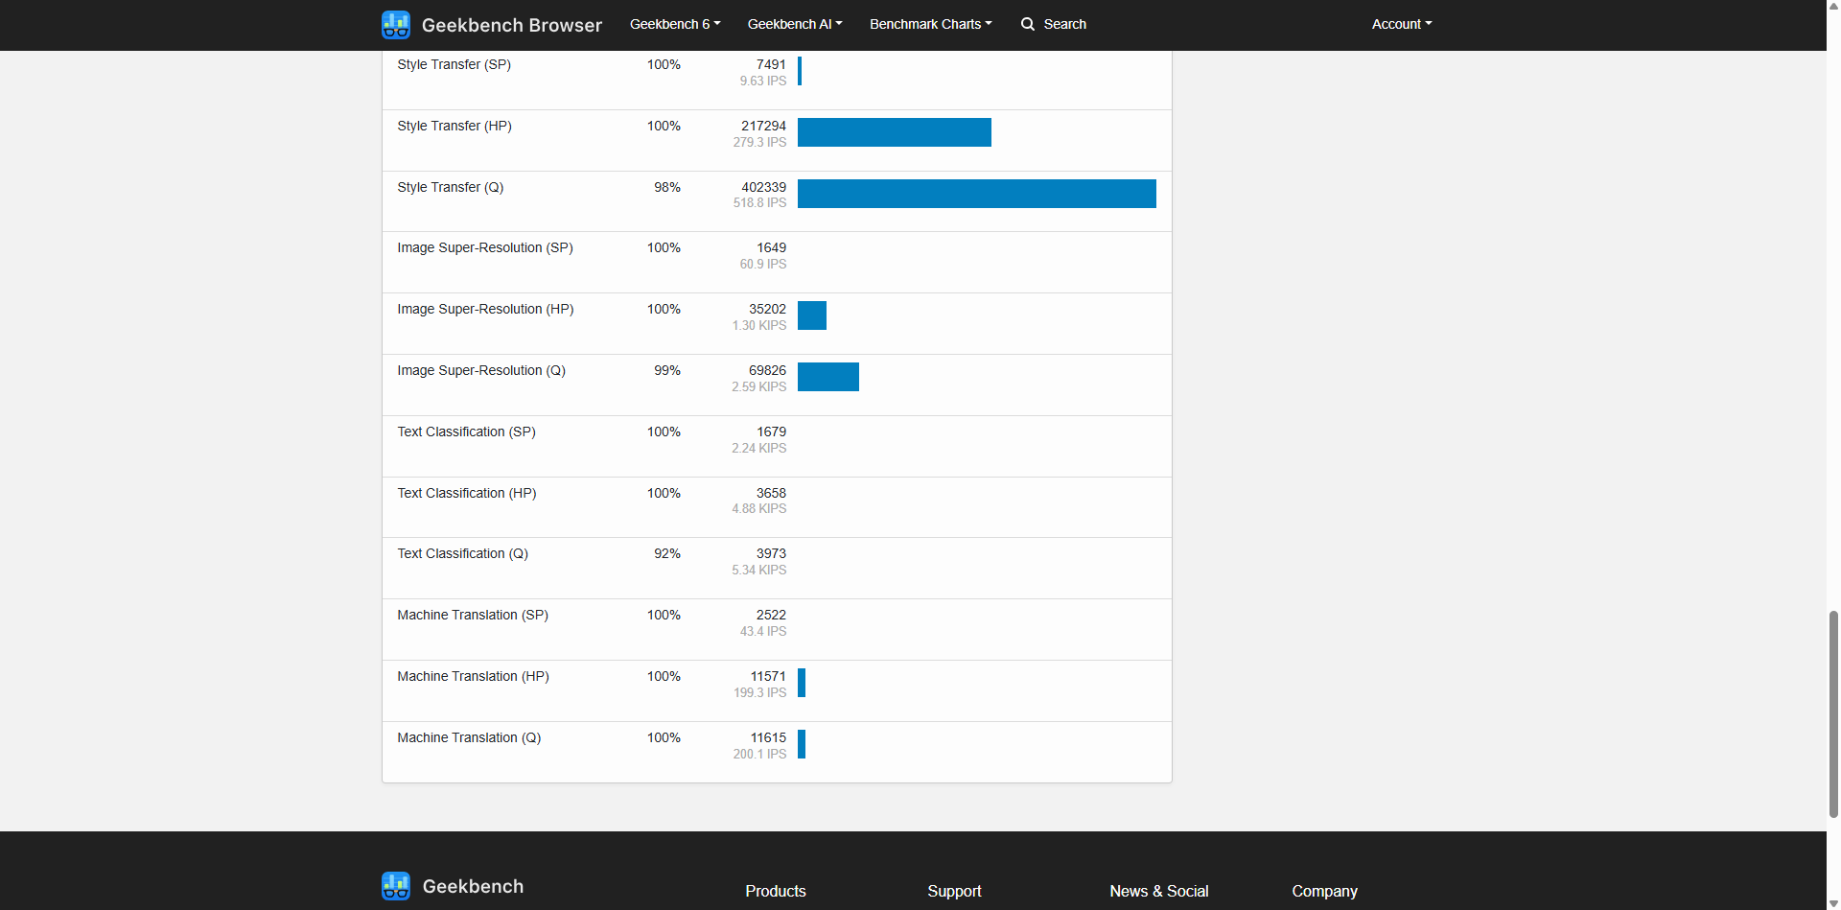Click the Style Transfer (HP) score bar

point(895,132)
